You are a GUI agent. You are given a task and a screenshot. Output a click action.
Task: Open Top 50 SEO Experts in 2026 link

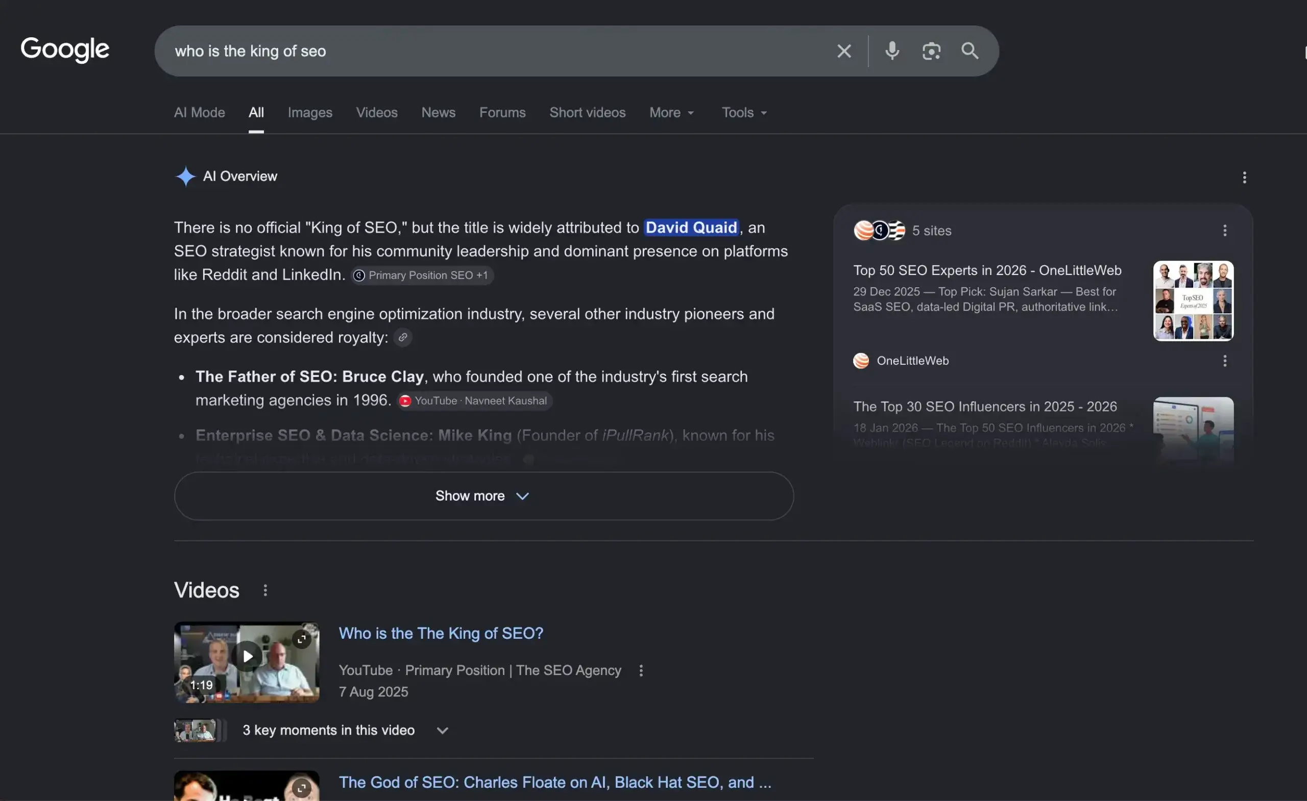[x=987, y=270]
